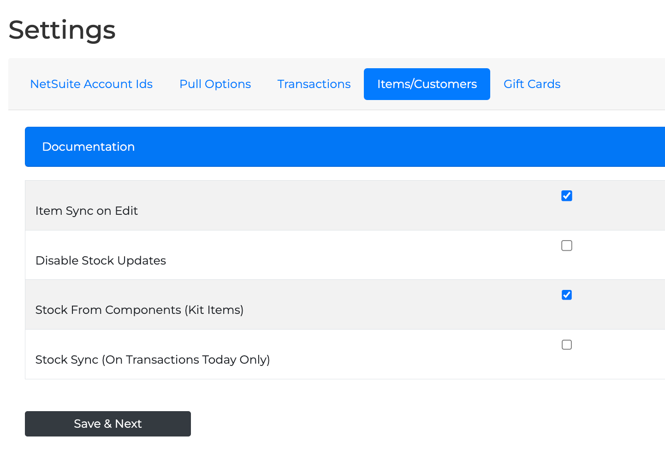Uncheck the Item Sync on Edit checkbox
The height and width of the screenshot is (460, 665).
point(567,196)
